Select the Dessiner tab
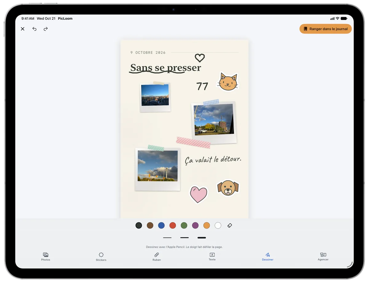Viewport: 369px width, 283px height. [x=268, y=257]
